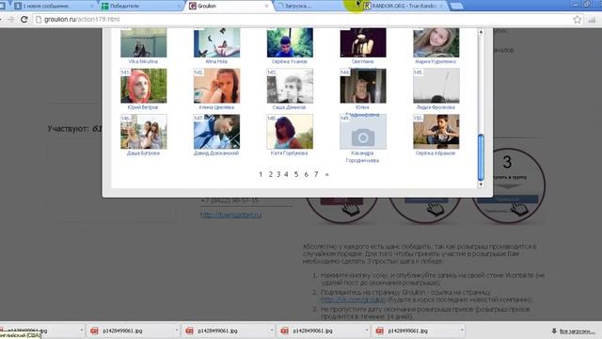Viewport: 602px width, 339px height.
Task: Open Vika Nikulina's photo thumbnail
Action: click(144, 42)
